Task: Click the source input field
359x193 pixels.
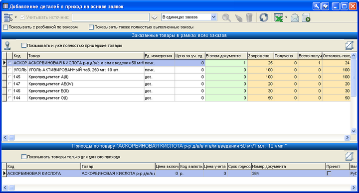Action: (x=111, y=17)
